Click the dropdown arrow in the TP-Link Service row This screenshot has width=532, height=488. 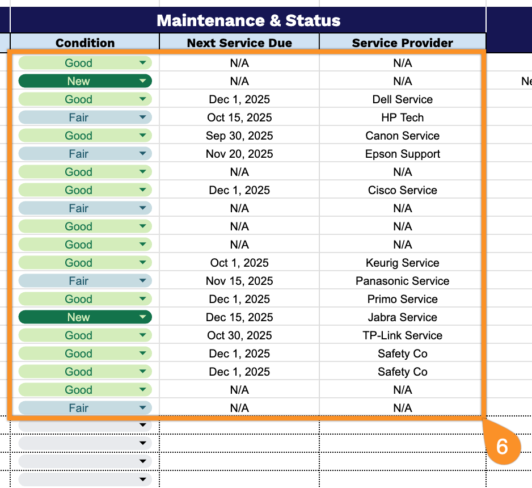(142, 335)
